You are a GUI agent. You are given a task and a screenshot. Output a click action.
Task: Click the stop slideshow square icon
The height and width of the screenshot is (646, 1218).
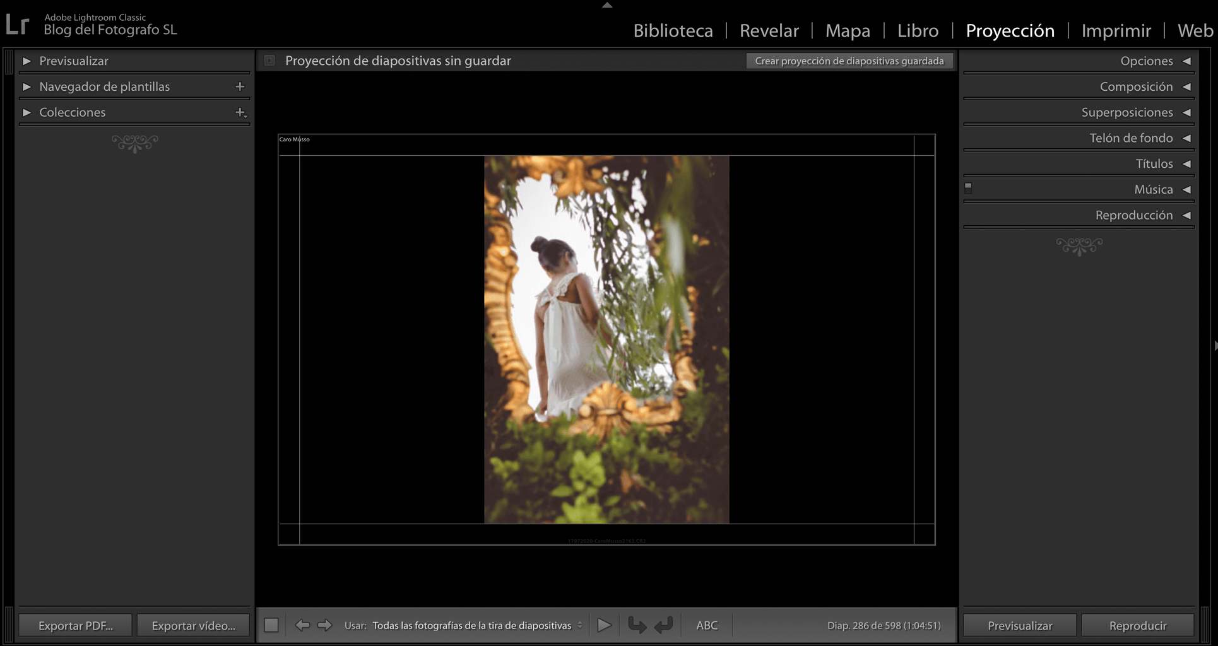point(271,625)
